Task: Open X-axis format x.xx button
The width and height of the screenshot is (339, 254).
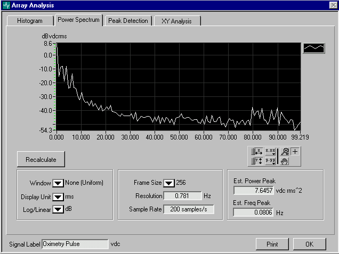Action: 270,152
